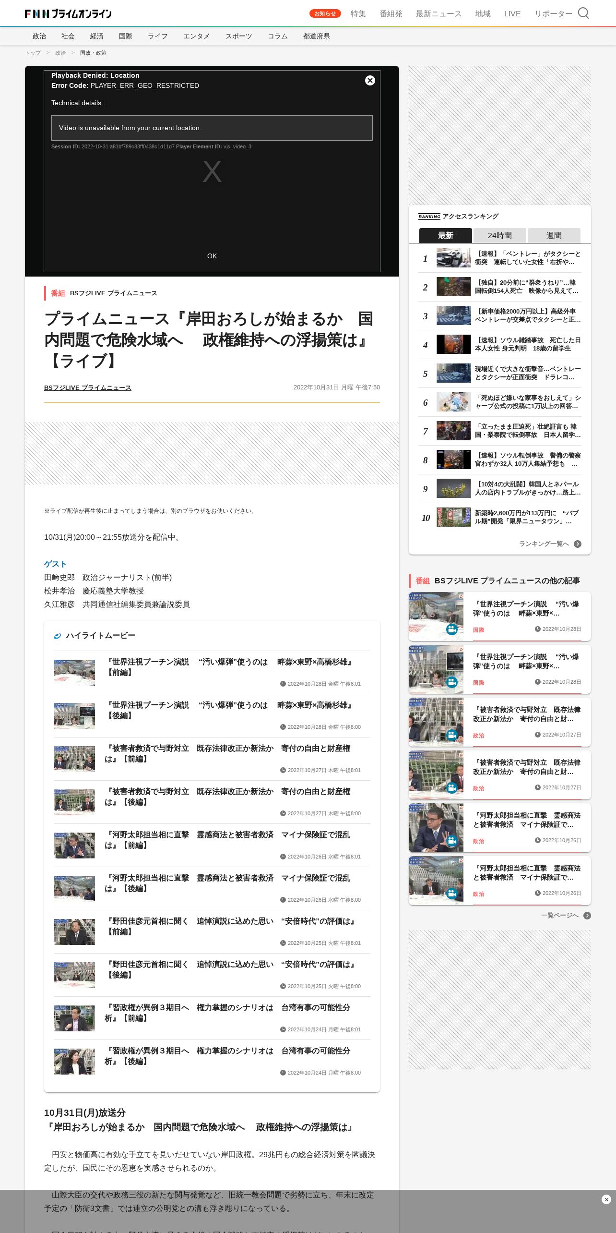Go to the 国際 category
The width and height of the screenshot is (616, 1233).
pyautogui.click(x=126, y=36)
